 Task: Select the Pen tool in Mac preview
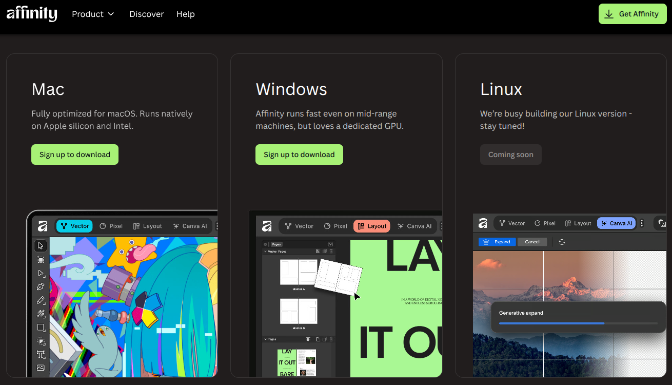(x=41, y=286)
